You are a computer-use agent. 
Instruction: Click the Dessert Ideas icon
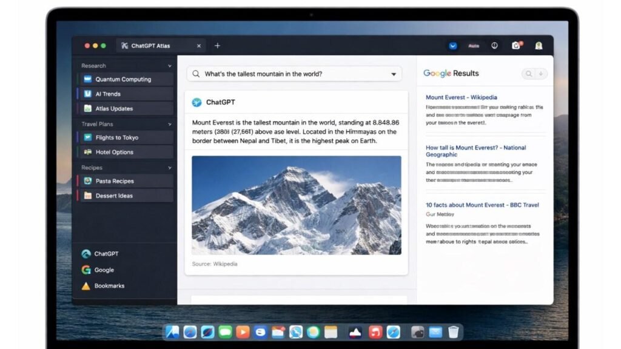tap(87, 196)
